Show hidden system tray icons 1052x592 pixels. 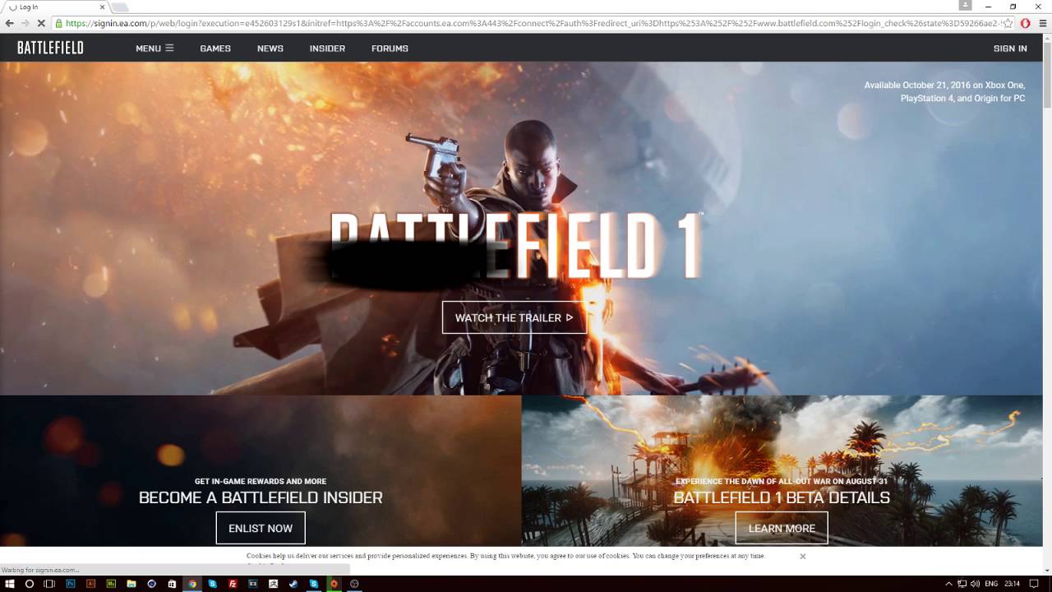click(x=948, y=584)
